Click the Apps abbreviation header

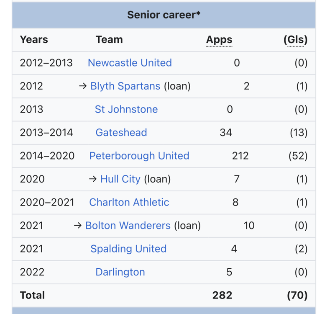pos(219,40)
